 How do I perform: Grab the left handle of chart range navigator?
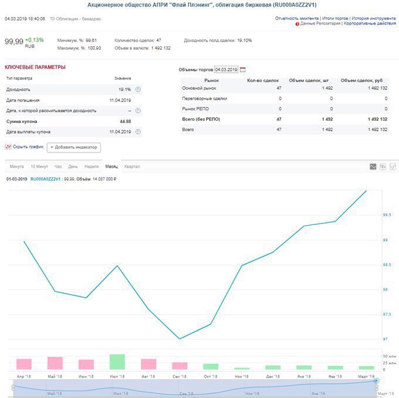click(13, 387)
